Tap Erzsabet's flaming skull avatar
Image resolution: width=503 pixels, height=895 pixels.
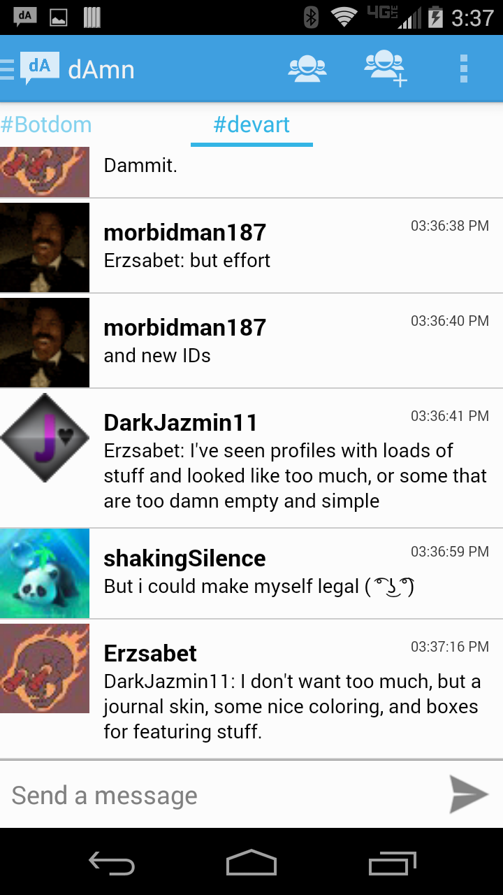[45, 668]
